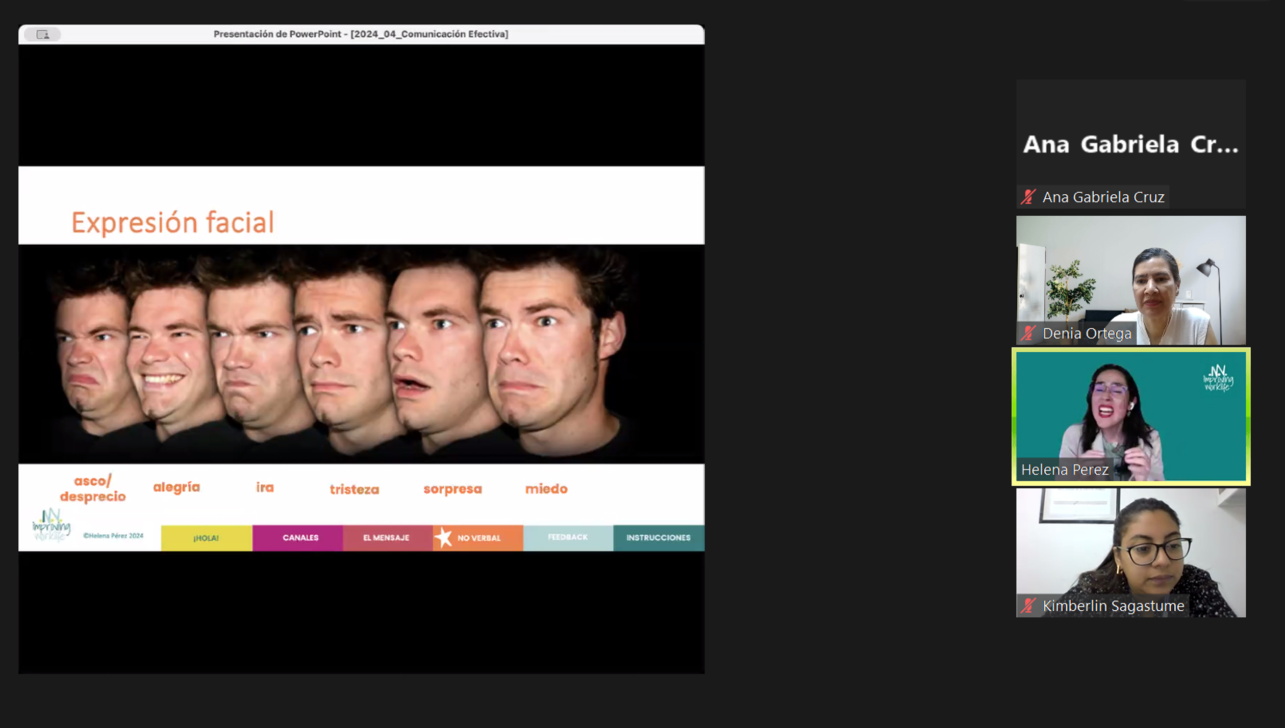Viewport: 1285px width, 728px height.
Task: Click the white star icon beside NO VERBAL
Action: tap(443, 537)
